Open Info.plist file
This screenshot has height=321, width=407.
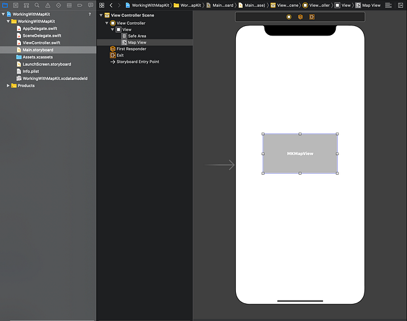(x=28, y=71)
